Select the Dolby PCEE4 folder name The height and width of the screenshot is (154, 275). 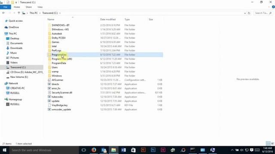pos(58,38)
